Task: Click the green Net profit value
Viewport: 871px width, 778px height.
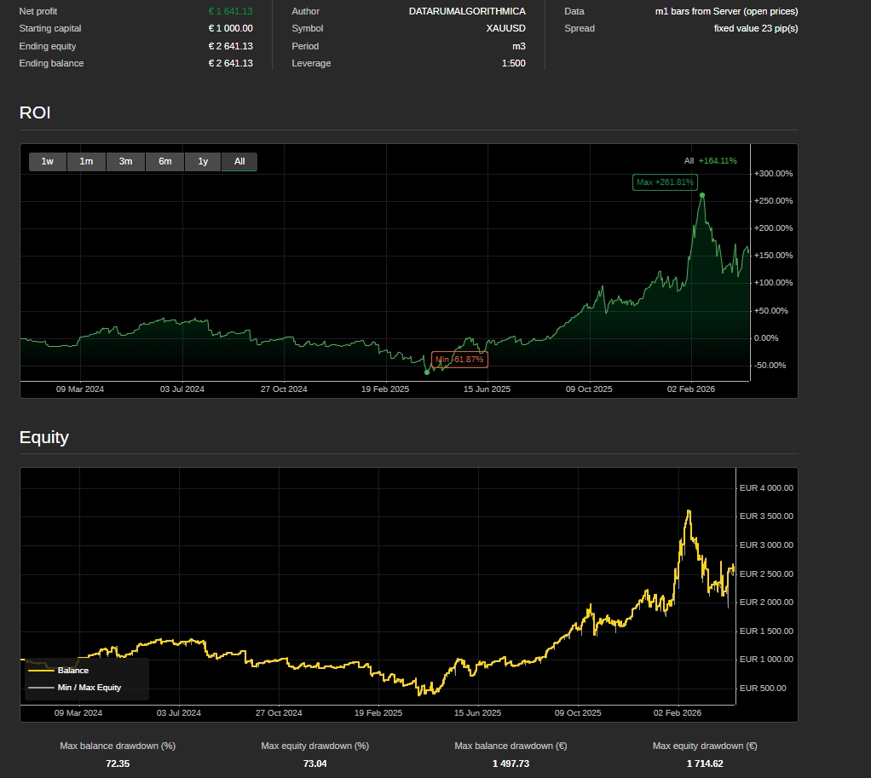Action: (x=230, y=11)
